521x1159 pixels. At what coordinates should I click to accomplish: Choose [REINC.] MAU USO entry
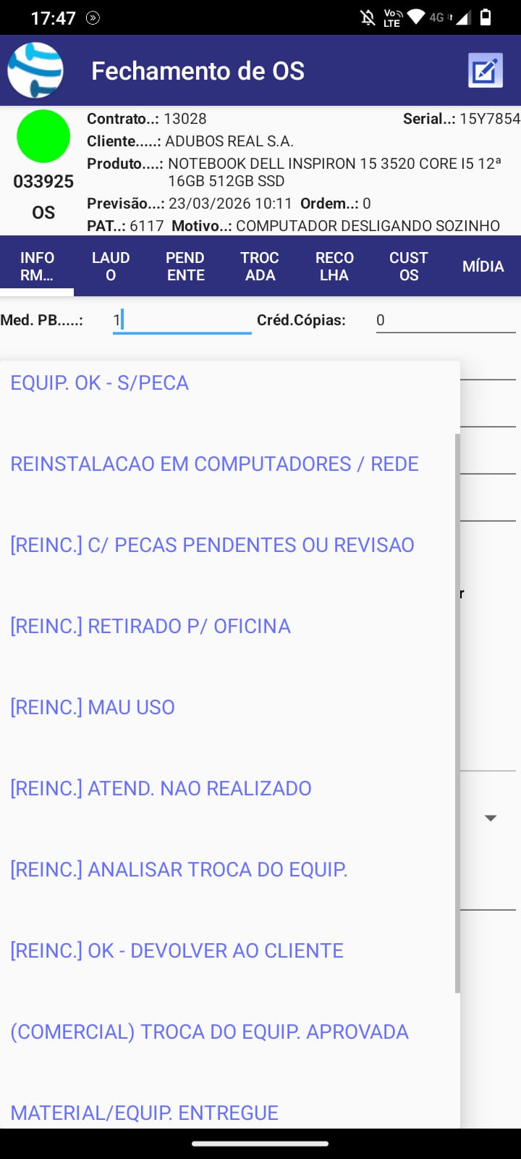pos(93,707)
